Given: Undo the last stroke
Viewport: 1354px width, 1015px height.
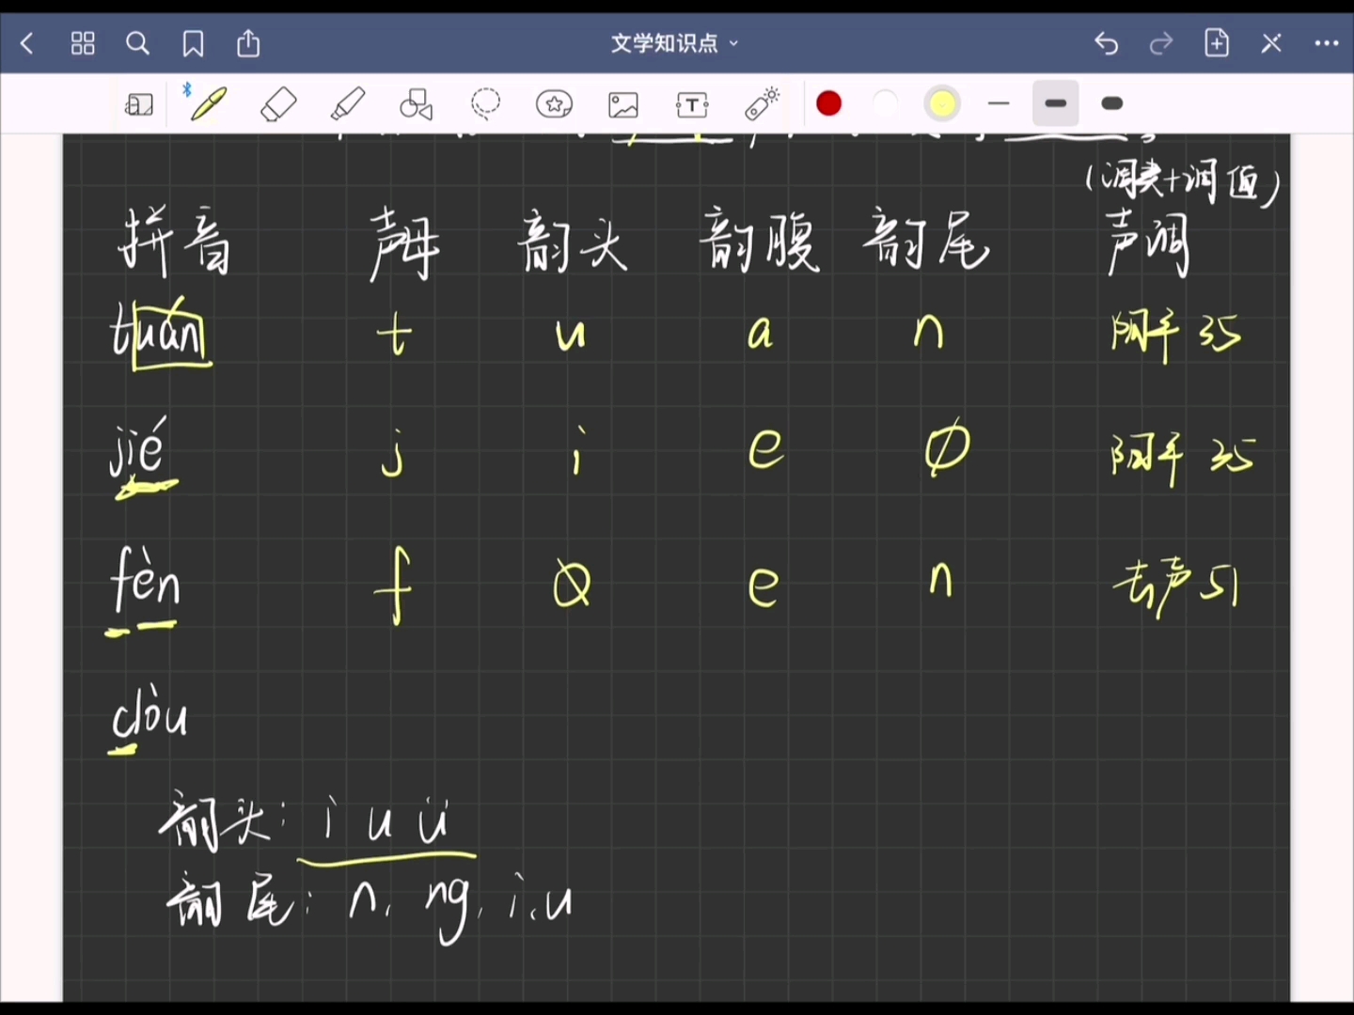Looking at the screenshot, I should coord(1107,43).
